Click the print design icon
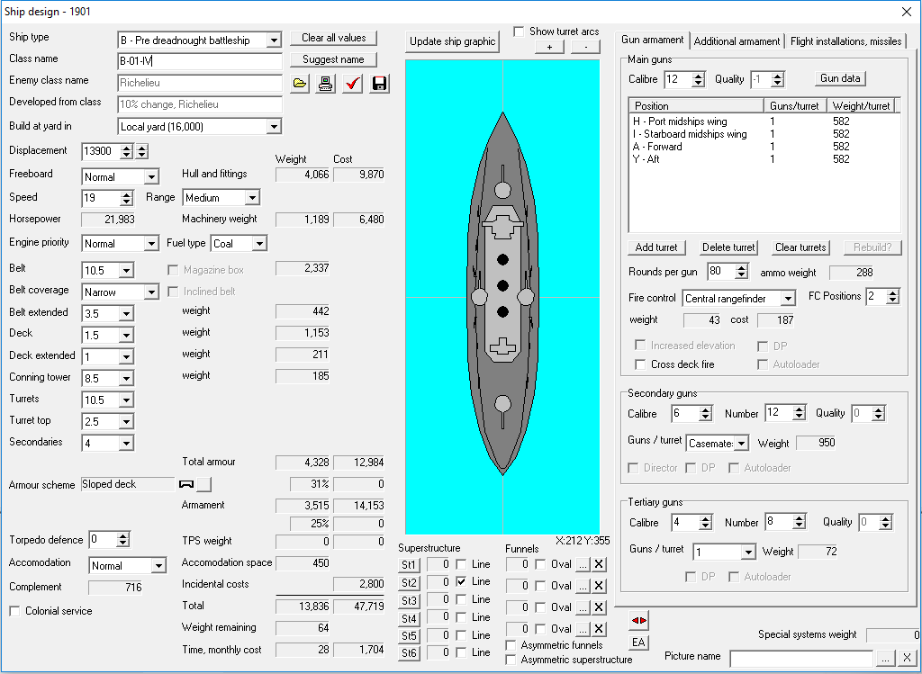The width and height of the screenshot is (922, 674). click(x=326, y=84)
